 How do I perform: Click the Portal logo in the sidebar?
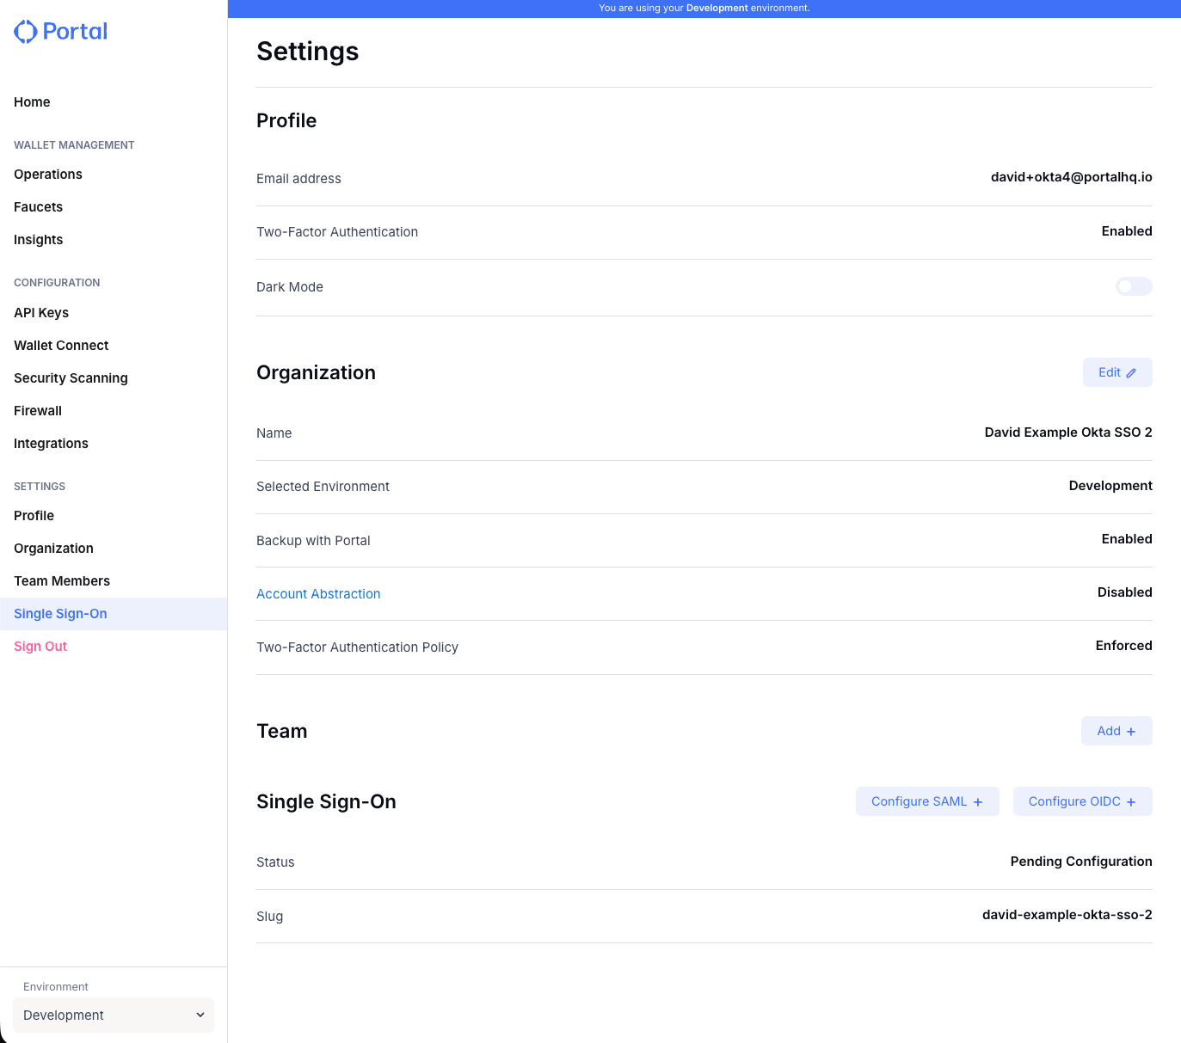click(60, 31)
